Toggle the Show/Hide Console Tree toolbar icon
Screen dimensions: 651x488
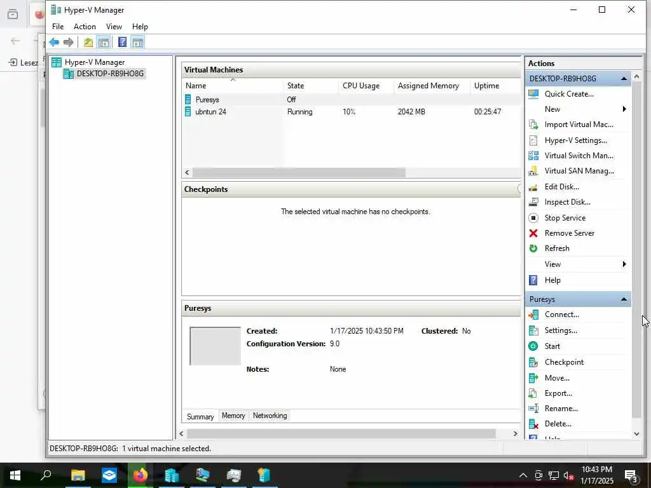tap(104, 42)
